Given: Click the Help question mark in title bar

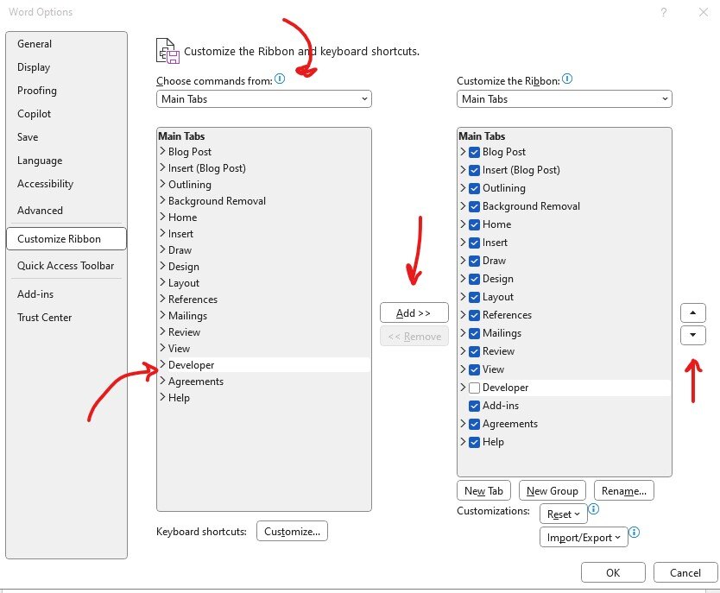Looking at the screenshot, I should click(664, 12).
